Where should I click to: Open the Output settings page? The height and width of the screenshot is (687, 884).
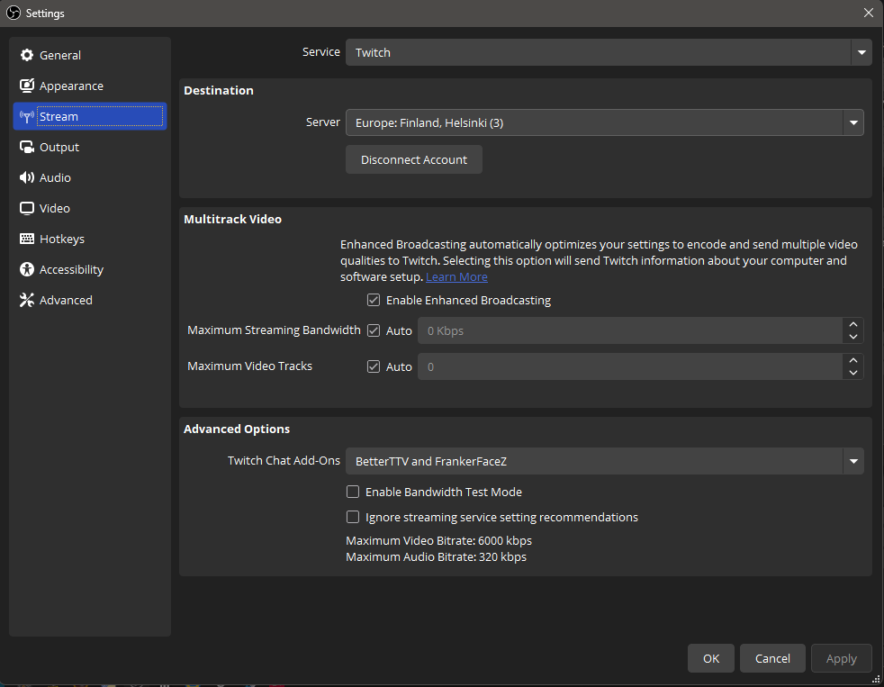[x=90, y=148]
